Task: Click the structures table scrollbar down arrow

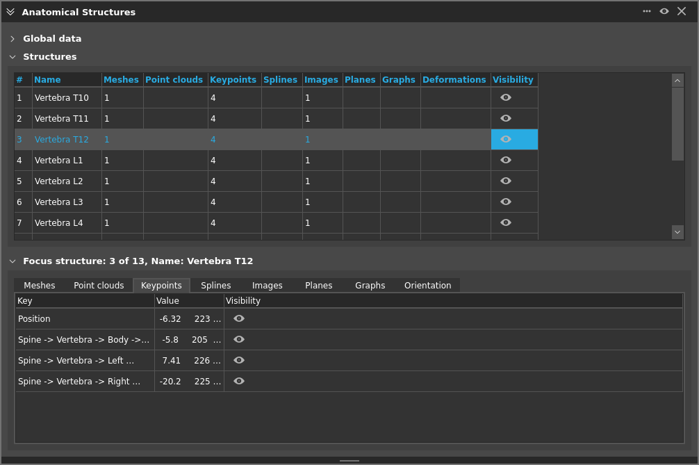Action: pos(677,231)
